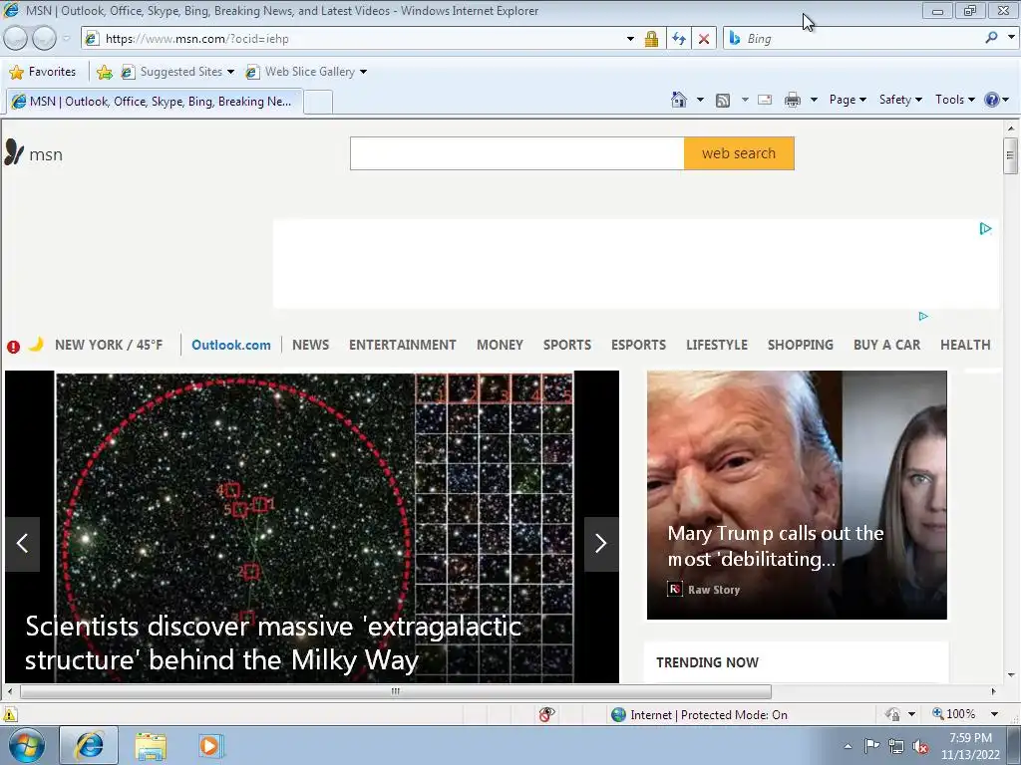
Task: Open the BUY A CAR link
Action: coord(886,345)
